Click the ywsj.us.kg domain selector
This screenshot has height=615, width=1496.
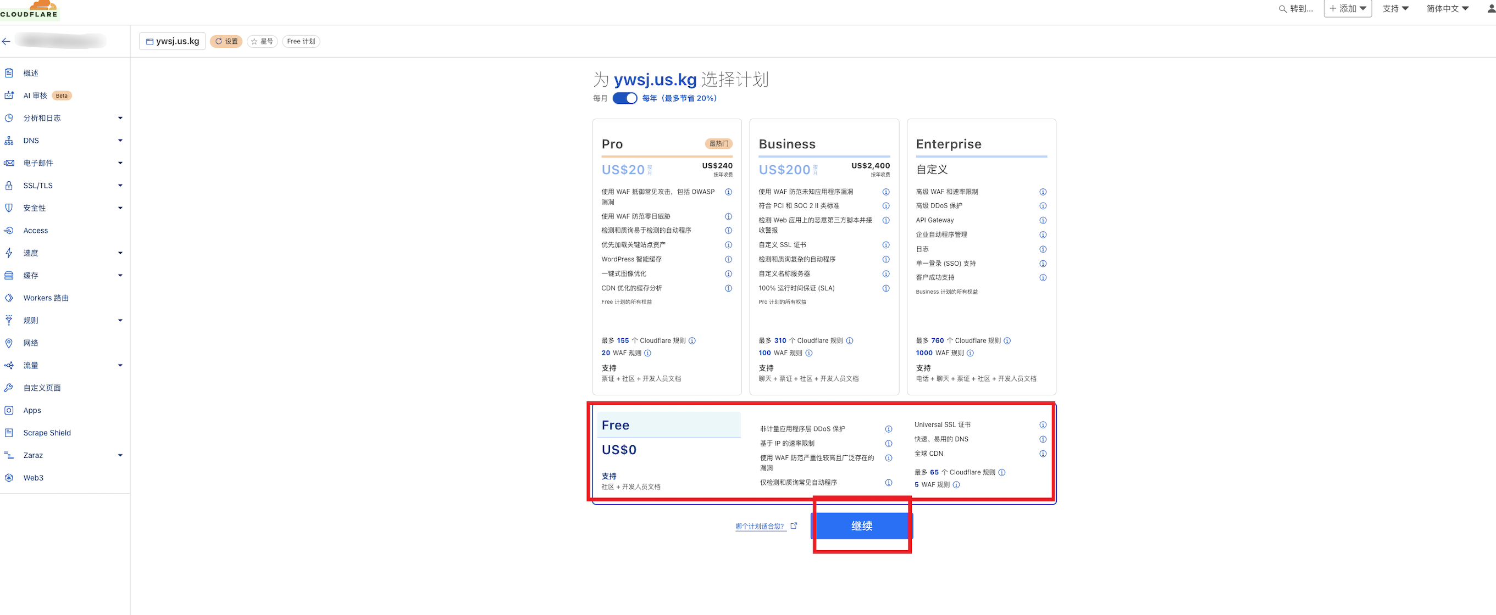[x=173, y=41]
